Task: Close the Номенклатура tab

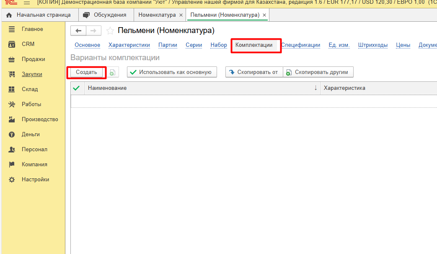Action: [x=181, y=15]
